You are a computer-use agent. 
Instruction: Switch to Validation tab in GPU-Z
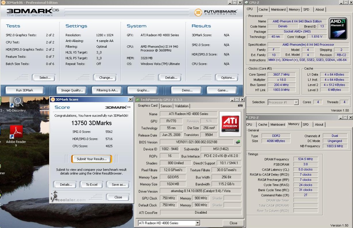182,106
